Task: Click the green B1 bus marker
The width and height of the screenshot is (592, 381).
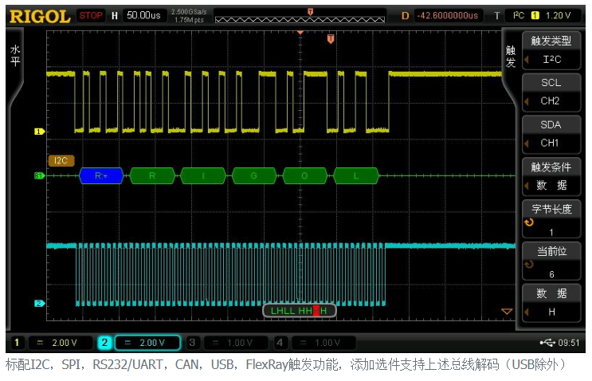Action: (39, 175)
